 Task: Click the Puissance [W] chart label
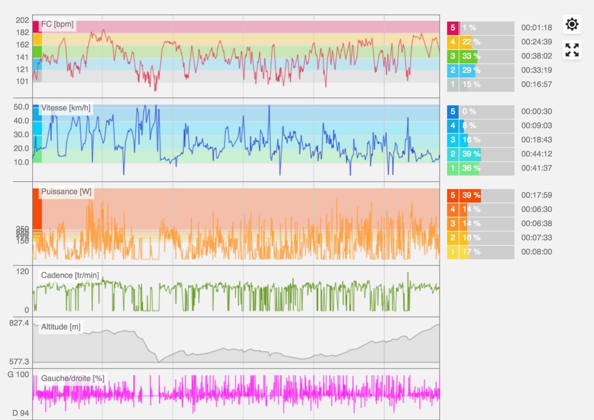coord(66,192)
